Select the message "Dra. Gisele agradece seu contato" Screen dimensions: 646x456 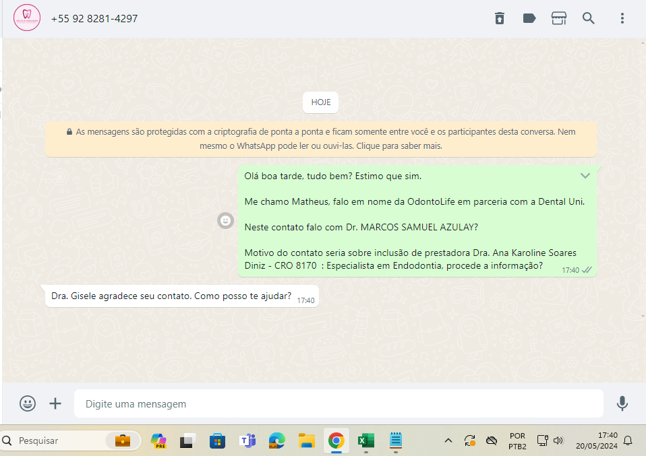click(182, 296)
